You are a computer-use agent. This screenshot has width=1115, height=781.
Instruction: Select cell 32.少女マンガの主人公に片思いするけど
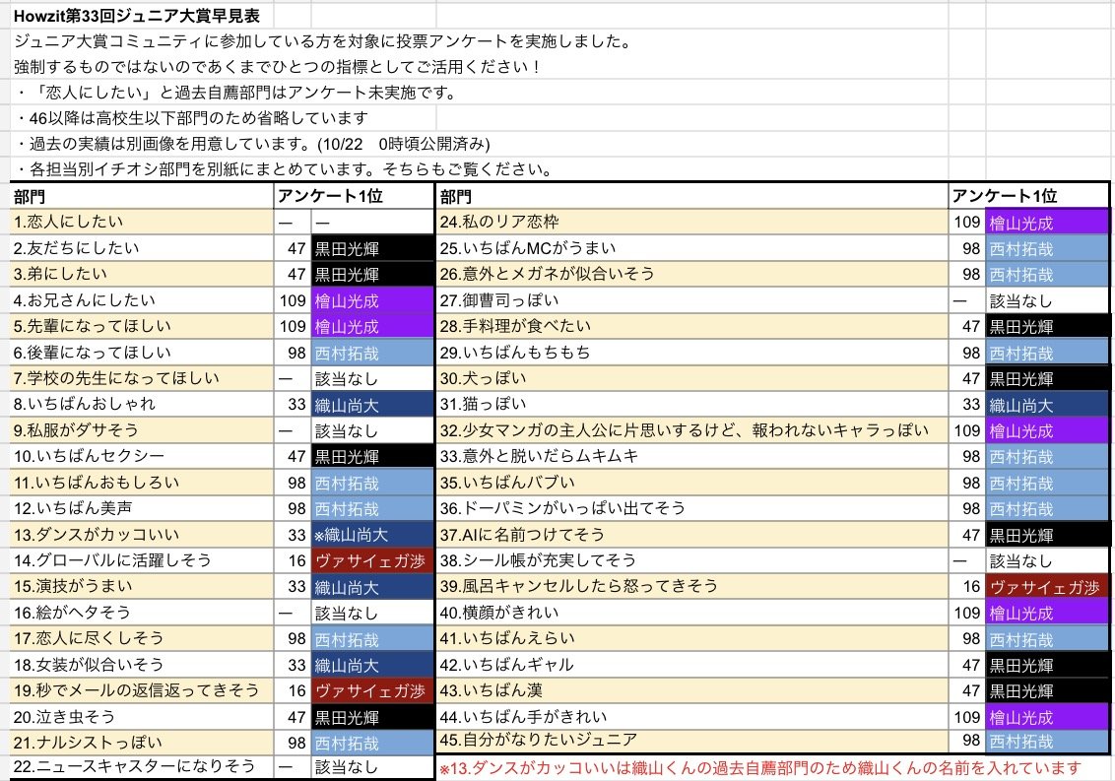691,429
